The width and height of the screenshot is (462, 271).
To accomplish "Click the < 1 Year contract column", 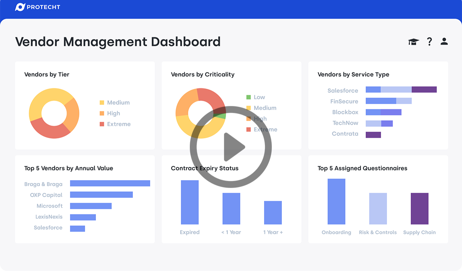I will [x=231, y=209].
